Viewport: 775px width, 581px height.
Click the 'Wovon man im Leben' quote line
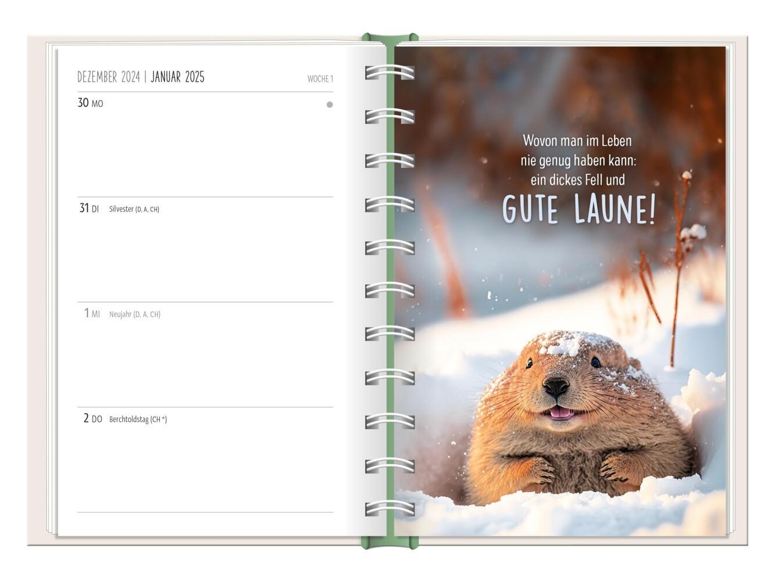pyautogui.click(x=577, y=141)
